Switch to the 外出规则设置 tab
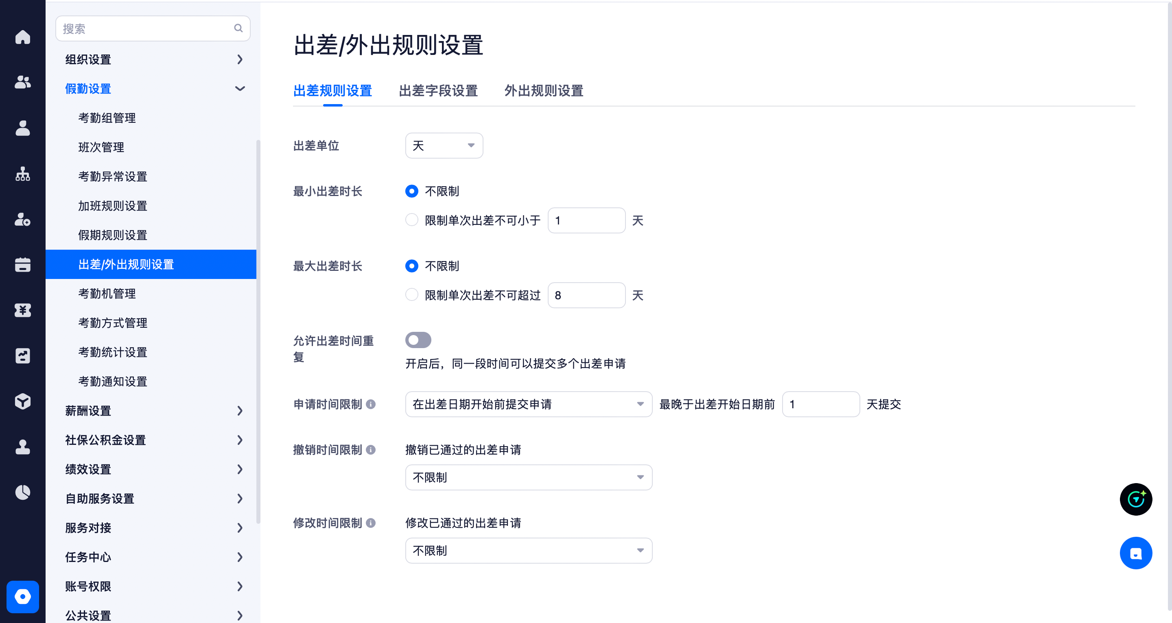Viewport: 1172px width, 623px height. 544,91
